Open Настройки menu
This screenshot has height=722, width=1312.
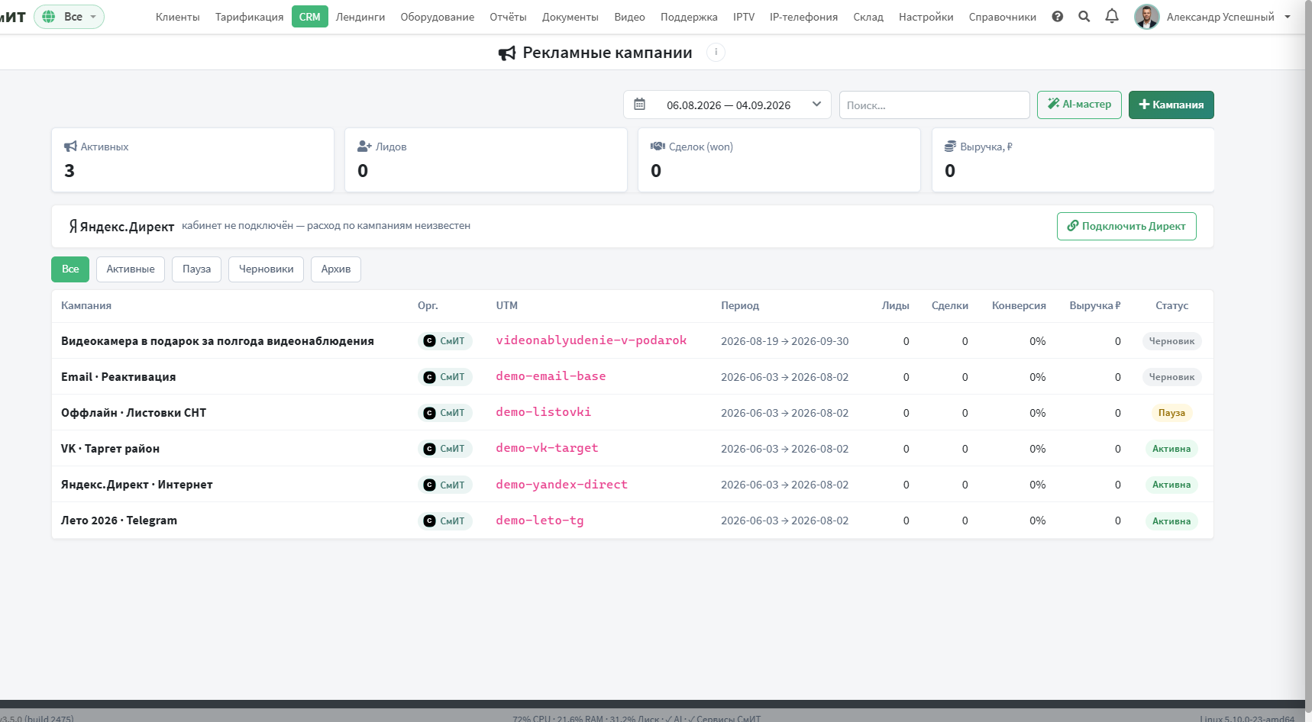point(926,17)
